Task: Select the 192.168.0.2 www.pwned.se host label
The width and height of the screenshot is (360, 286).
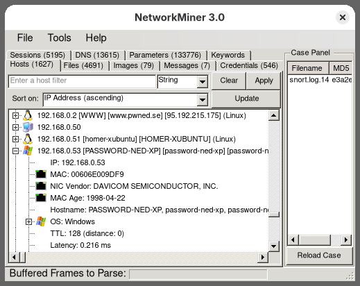Action: pyautogui.click(x=142, y=115)
